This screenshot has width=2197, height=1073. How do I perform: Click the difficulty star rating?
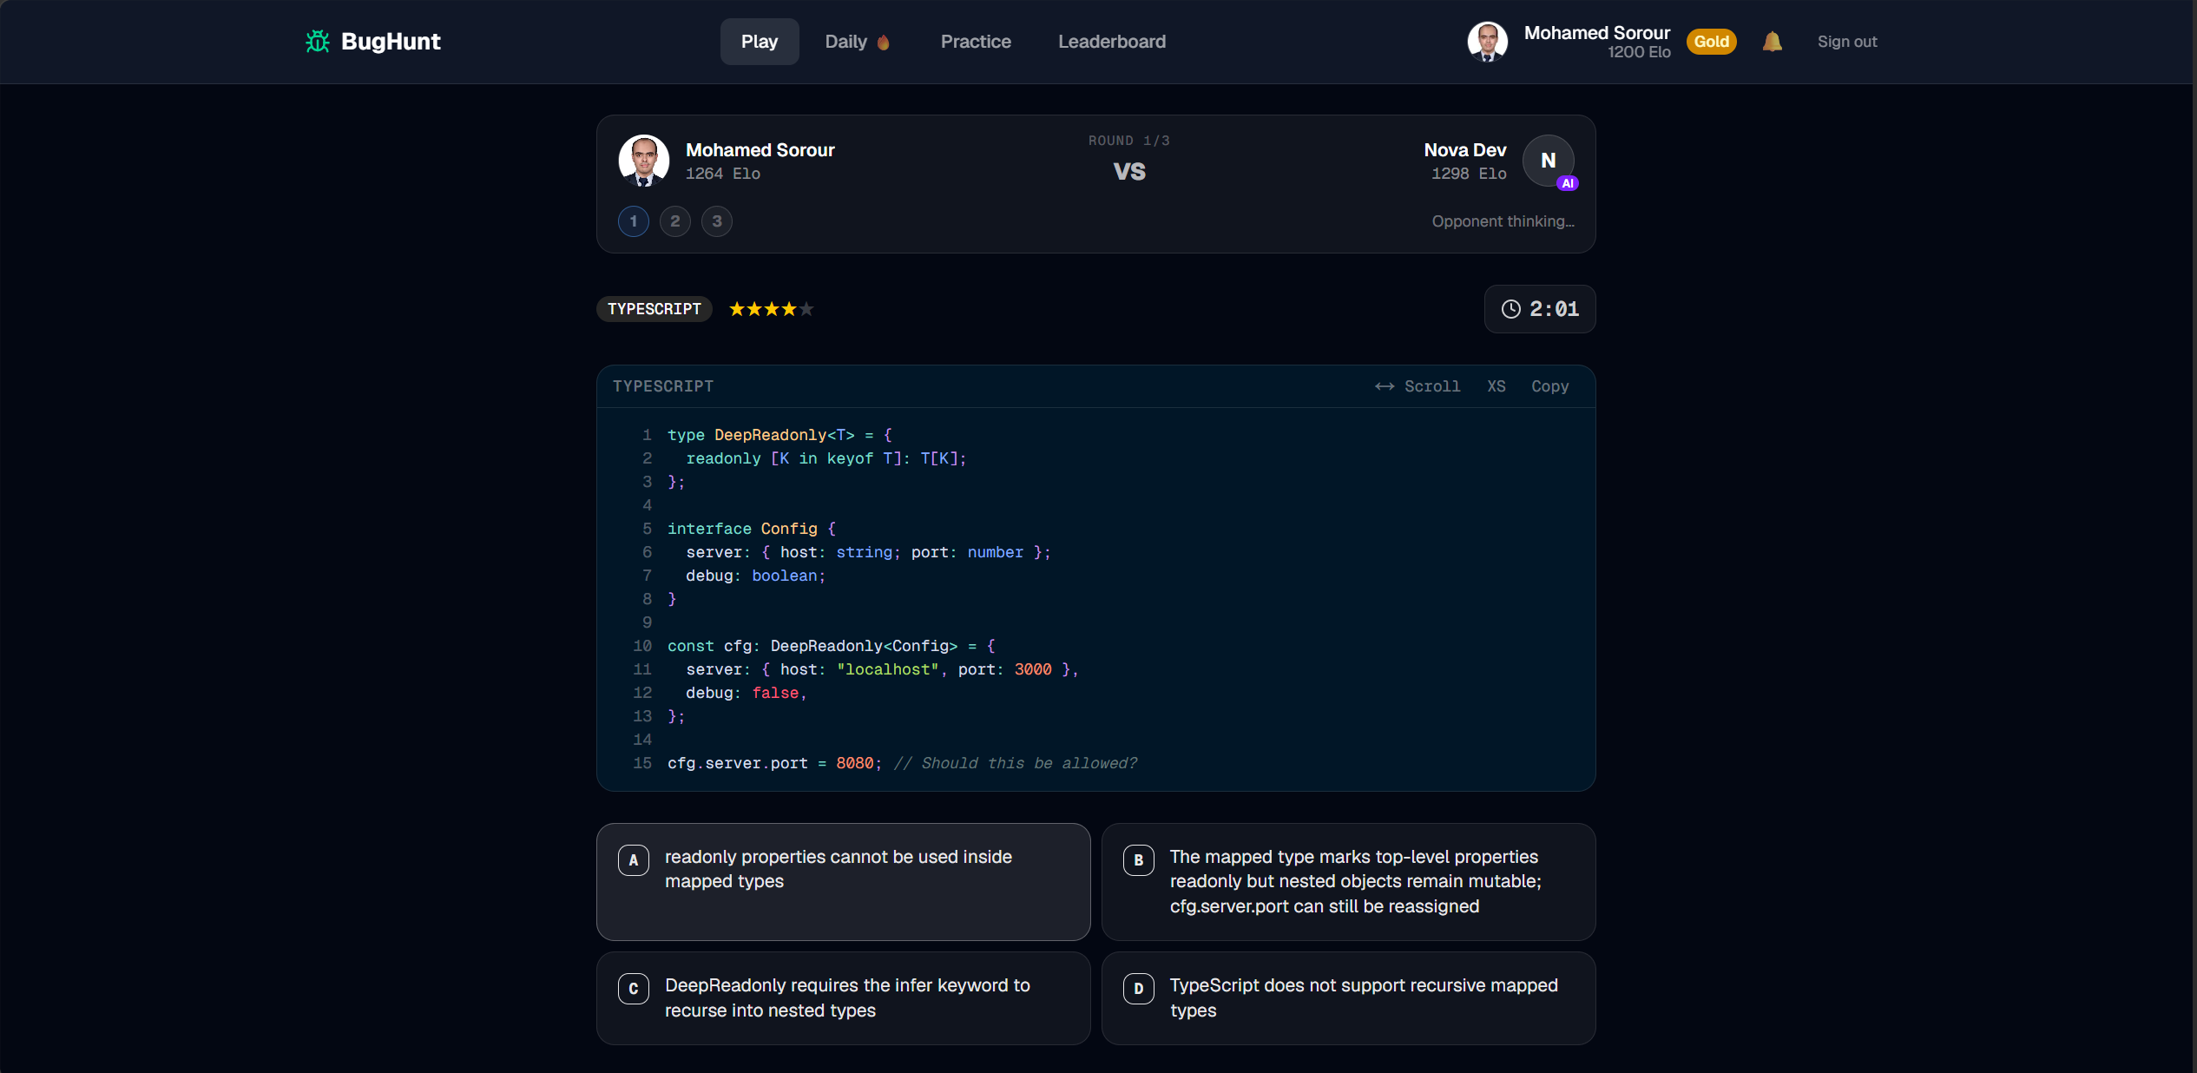pyautogui.click(x=771, y=309)
